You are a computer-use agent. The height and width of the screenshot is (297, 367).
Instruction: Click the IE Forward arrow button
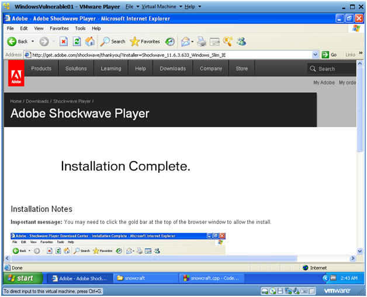[44, 42]
